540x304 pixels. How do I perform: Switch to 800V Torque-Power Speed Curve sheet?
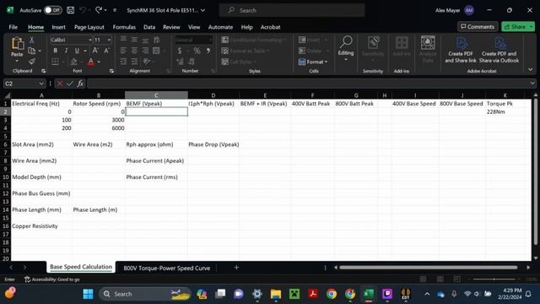tap(167, 268)
